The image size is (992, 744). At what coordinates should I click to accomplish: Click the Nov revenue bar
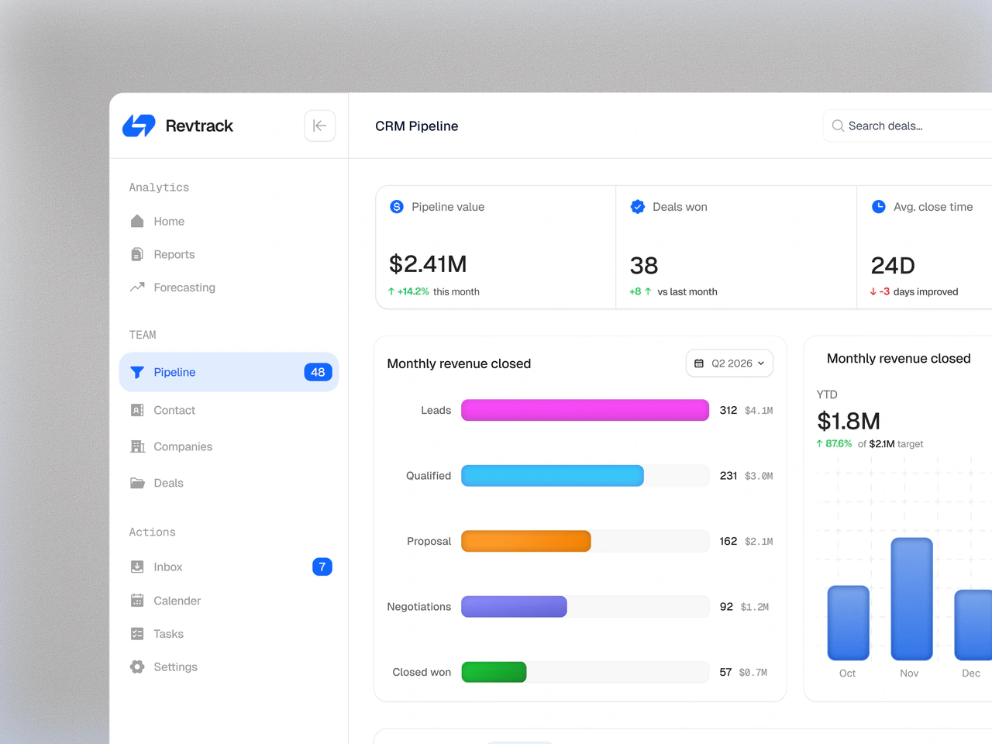pyautogui.click(x=911, y=599)
